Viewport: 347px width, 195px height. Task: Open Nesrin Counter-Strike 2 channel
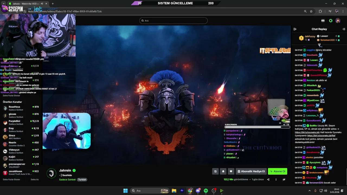tap(21, 144)
